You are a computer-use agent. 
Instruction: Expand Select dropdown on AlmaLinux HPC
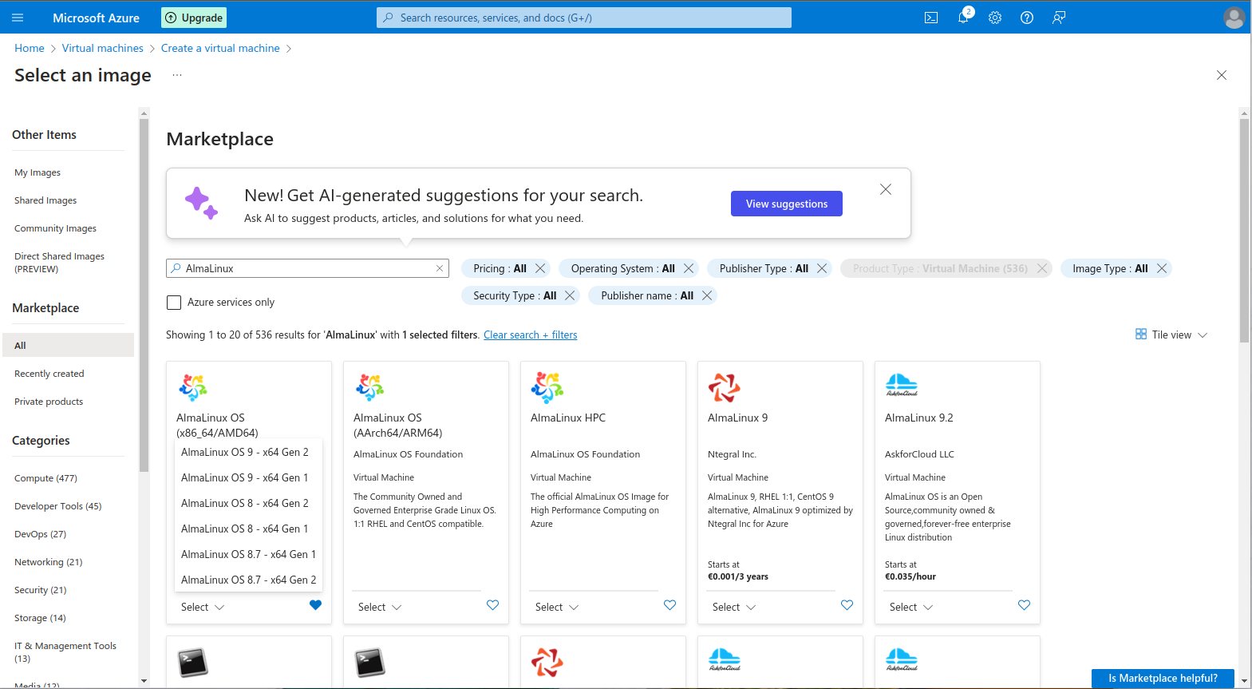click(x=557, y=607)
